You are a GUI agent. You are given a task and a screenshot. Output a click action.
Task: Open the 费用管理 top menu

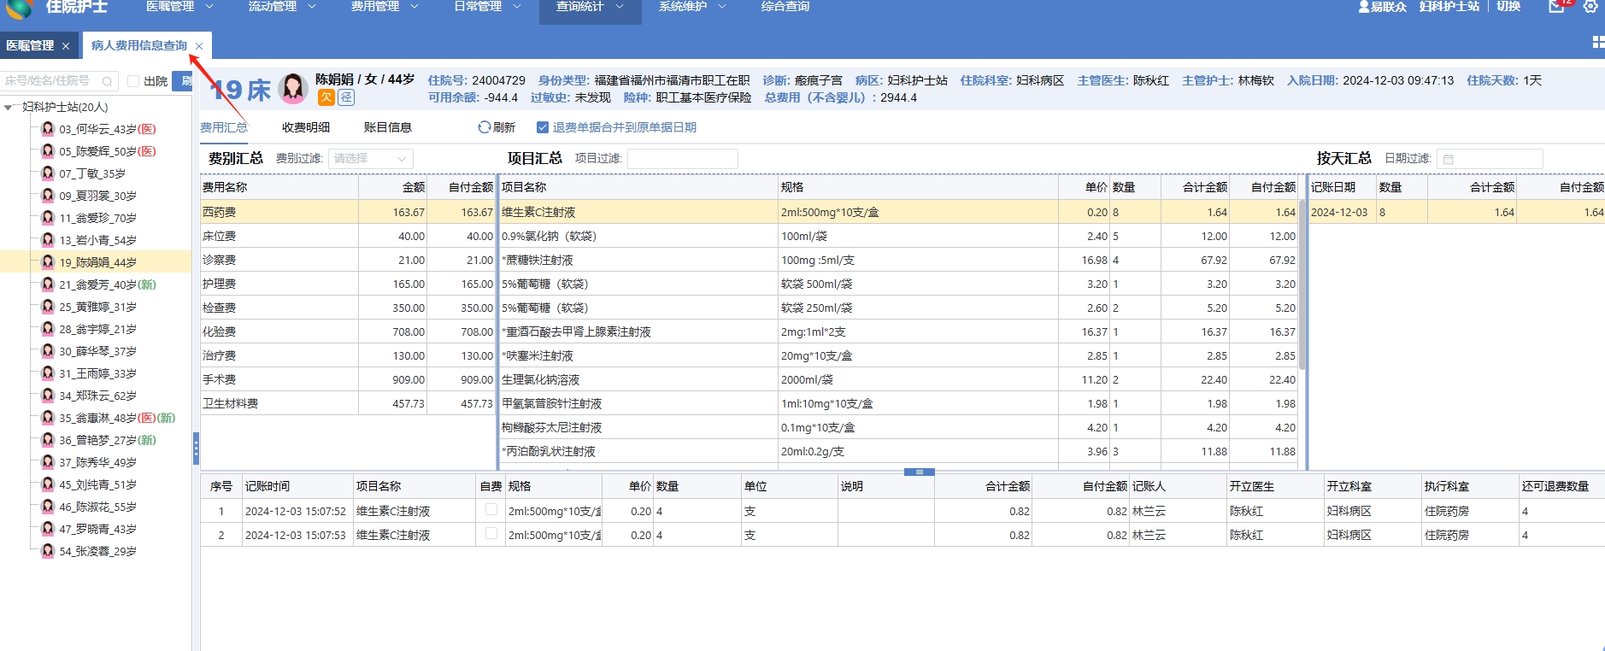[x=385, y=7]
